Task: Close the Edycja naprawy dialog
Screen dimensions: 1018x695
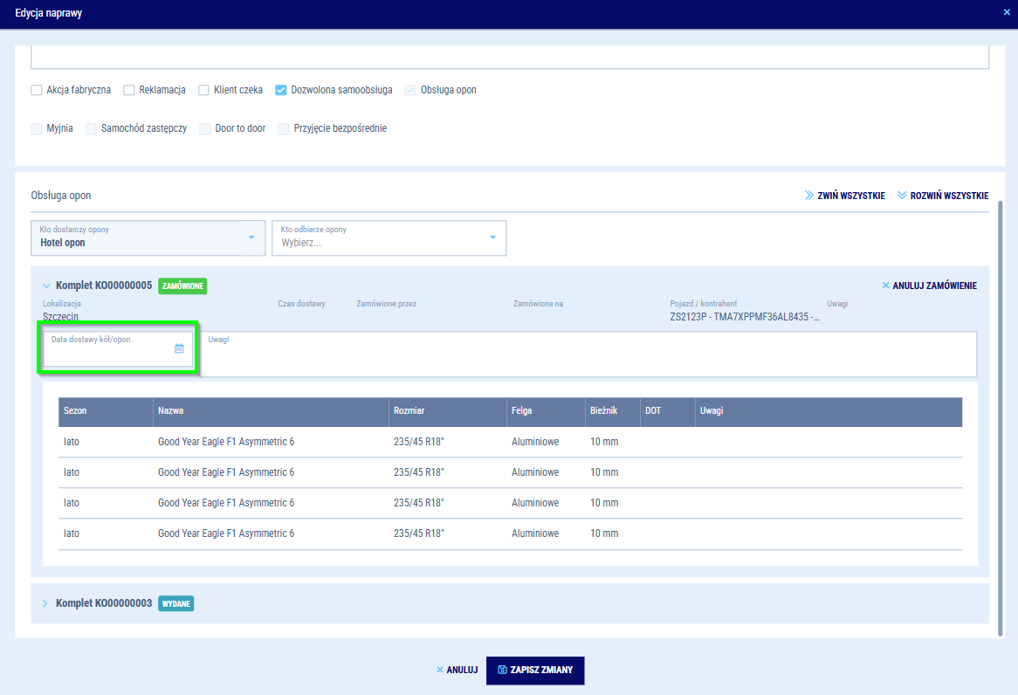Action: pyautogui.click(x=1007, y=12)
